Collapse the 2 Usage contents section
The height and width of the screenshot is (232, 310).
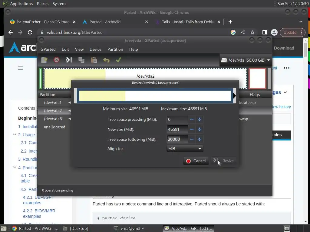(x=15, y=134)
